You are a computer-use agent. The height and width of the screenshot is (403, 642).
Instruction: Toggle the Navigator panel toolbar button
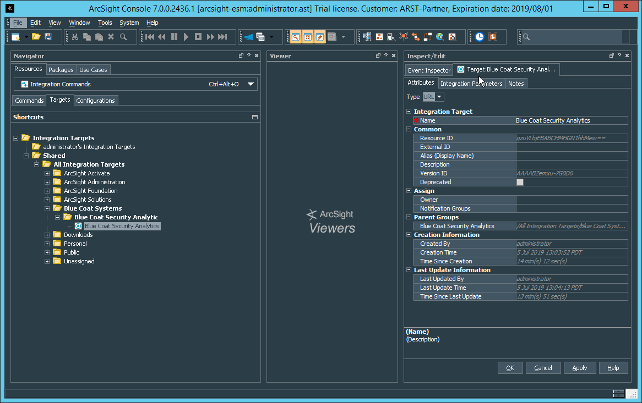point(296,37)
